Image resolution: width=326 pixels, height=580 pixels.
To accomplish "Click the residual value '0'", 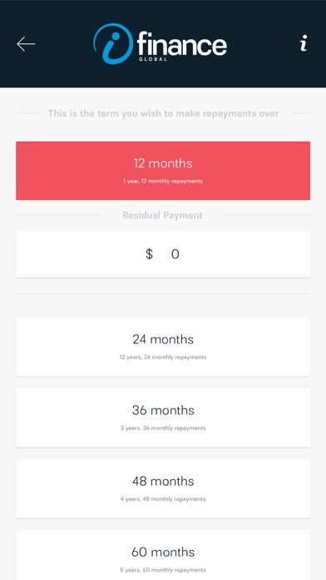I will point(175,254).
